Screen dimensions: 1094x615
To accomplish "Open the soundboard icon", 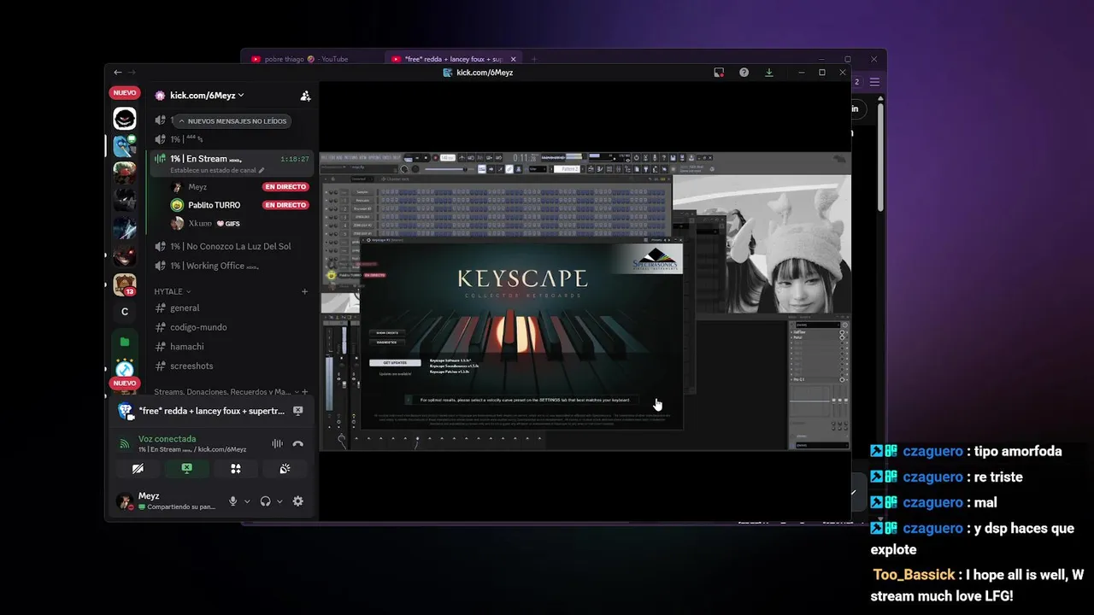I will (285, 469).
